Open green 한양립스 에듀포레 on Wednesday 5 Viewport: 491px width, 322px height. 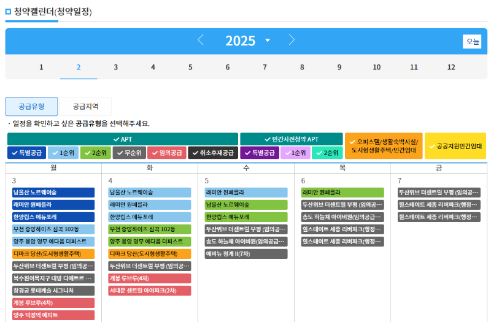point(246,217)
